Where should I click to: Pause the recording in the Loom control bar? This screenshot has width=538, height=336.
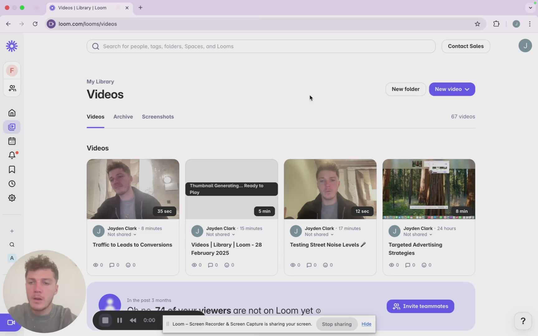[120, 320]
